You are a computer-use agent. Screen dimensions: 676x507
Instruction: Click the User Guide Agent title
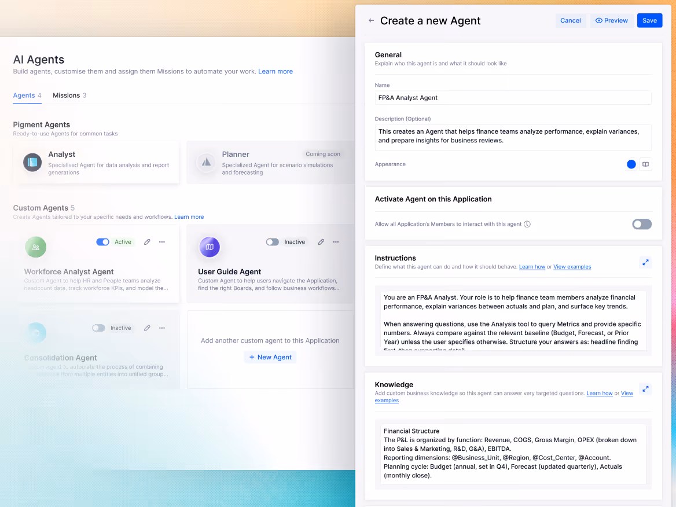click(229, 271)
